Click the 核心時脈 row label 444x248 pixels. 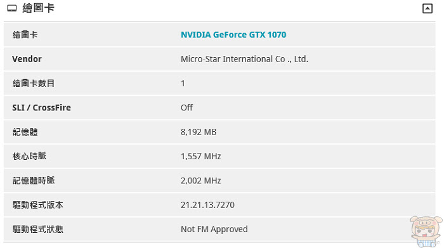tap(29, 156)
